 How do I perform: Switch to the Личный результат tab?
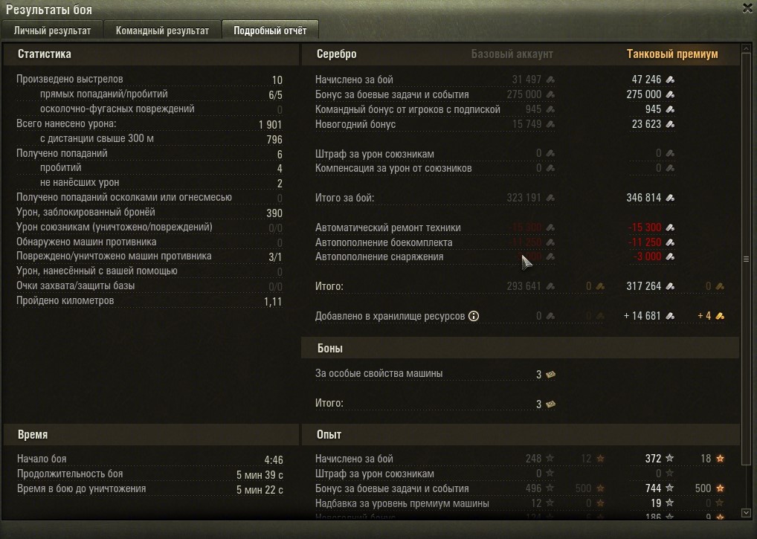[x=52, y=30]
